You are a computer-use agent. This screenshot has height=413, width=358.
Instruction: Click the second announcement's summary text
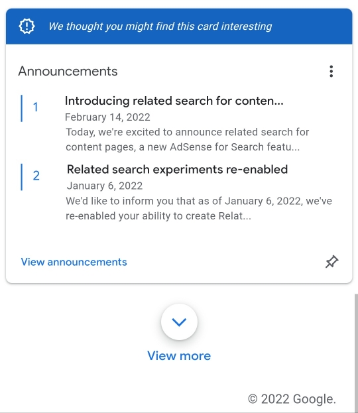tap(199, 208)
